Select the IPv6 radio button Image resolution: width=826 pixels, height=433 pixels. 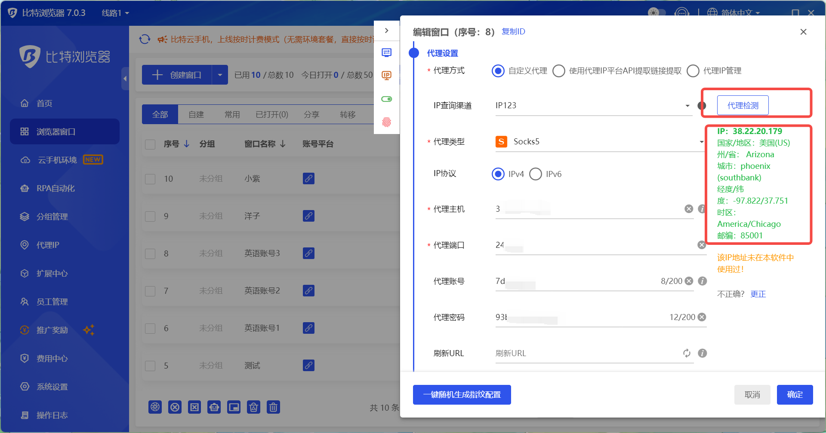pyautogui.click(x=536, y=174)
